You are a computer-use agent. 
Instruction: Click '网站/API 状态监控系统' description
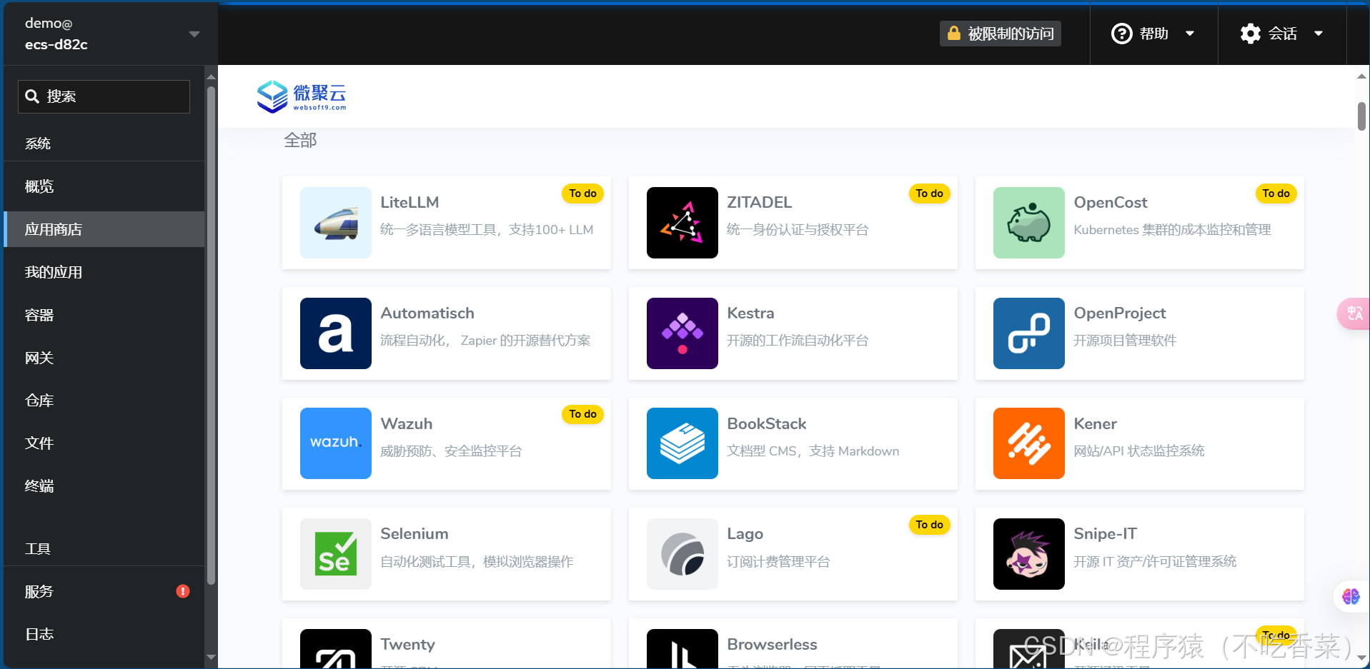[x=1138, y=451]
